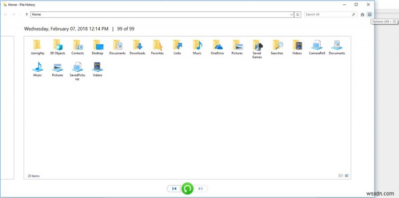Open the Downloads folder
The height and width of the screenshot is (198, 399).
138,47
